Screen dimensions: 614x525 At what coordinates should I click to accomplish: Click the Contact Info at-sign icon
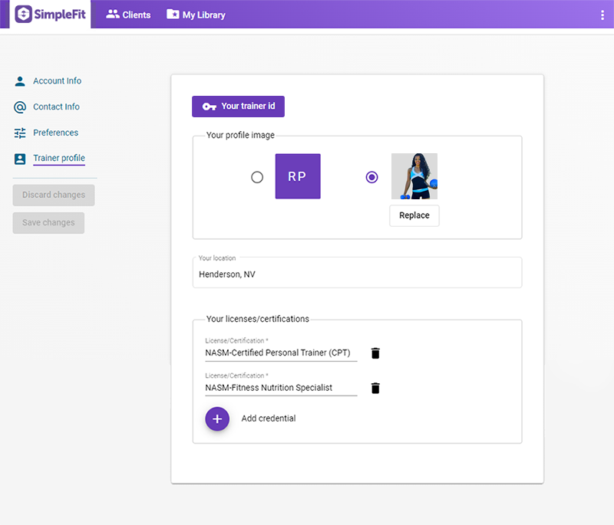click(20, 107)
